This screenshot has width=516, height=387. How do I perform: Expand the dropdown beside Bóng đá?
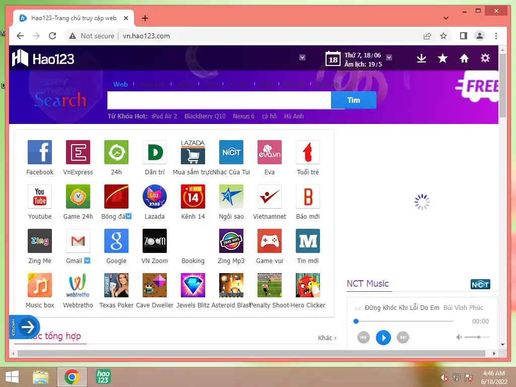(x=128, y=216)
